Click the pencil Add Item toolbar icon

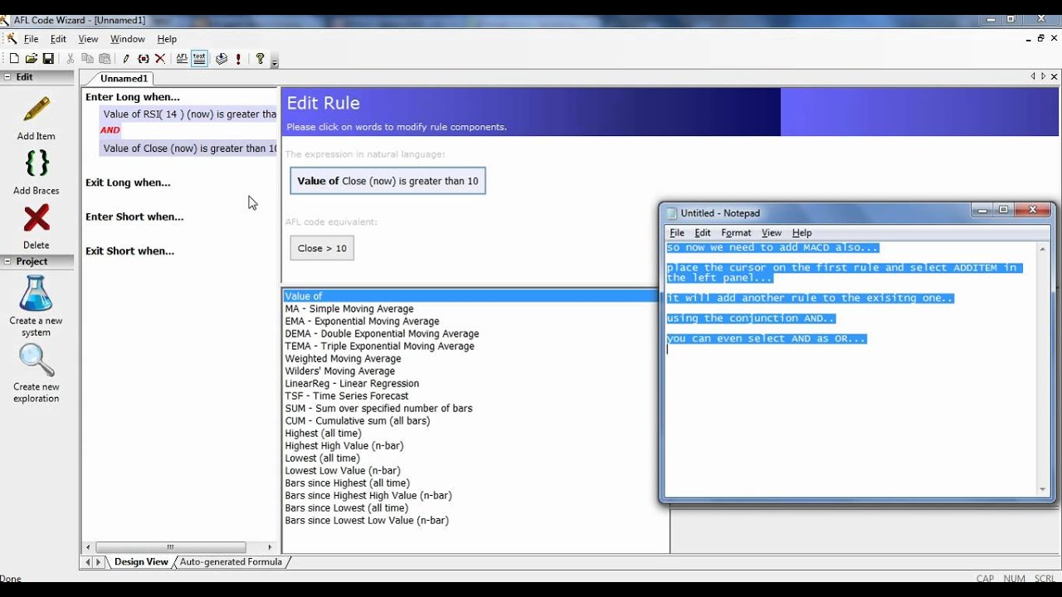click(126, 59)
